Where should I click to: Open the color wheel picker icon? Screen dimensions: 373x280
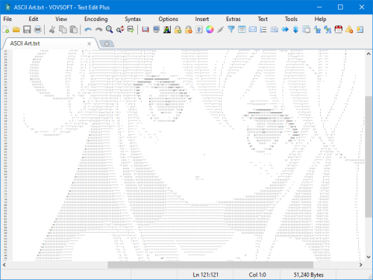210,30
